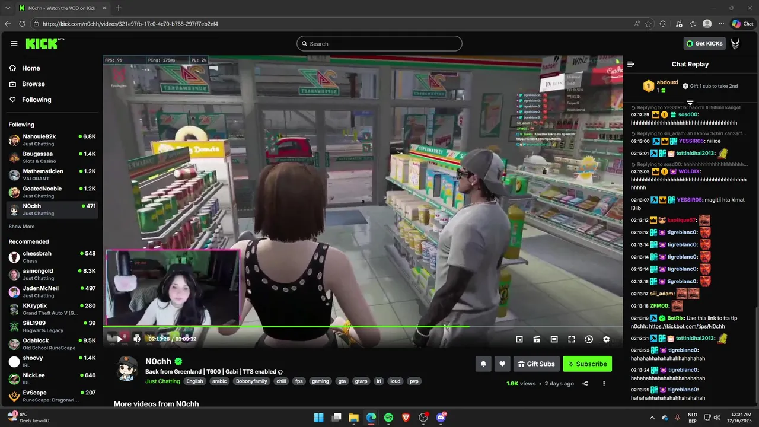
Task: Bookmark this page with star icon
Action: [x=648, y=24]
